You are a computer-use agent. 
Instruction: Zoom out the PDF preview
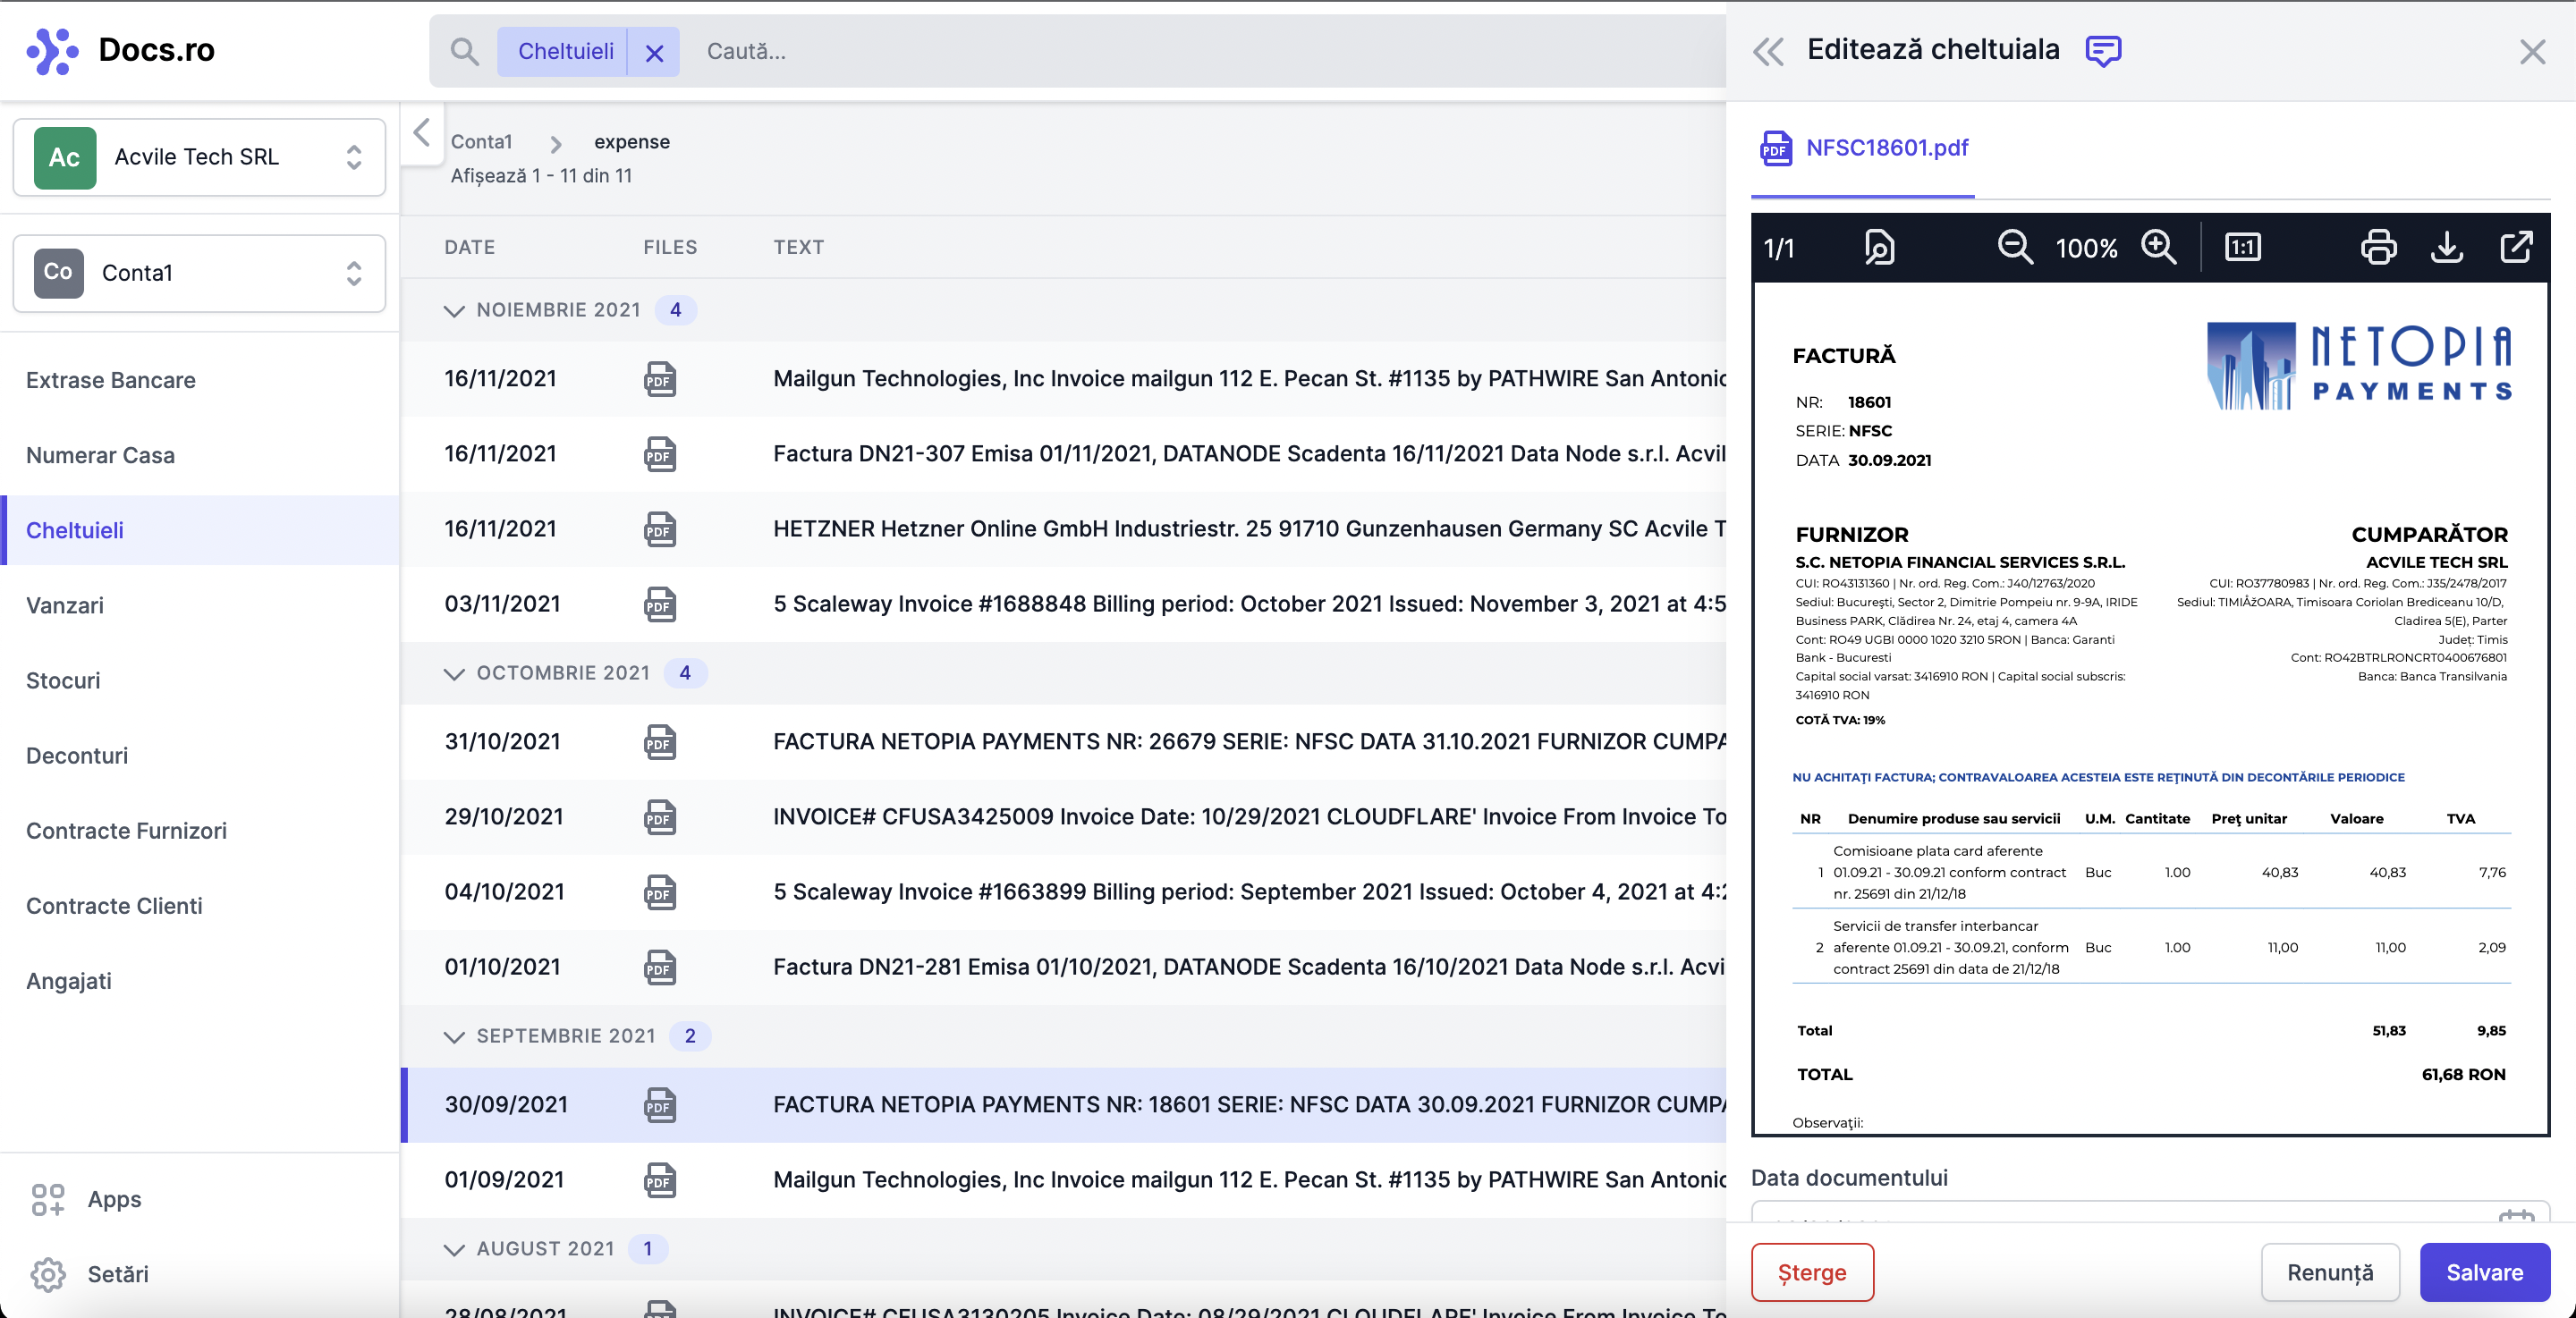[2015, 247]
